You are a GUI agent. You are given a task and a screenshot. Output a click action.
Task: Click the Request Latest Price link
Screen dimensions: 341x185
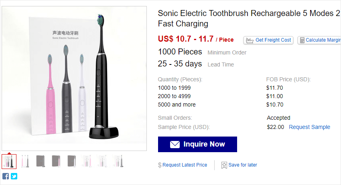[x=185, y=165]
